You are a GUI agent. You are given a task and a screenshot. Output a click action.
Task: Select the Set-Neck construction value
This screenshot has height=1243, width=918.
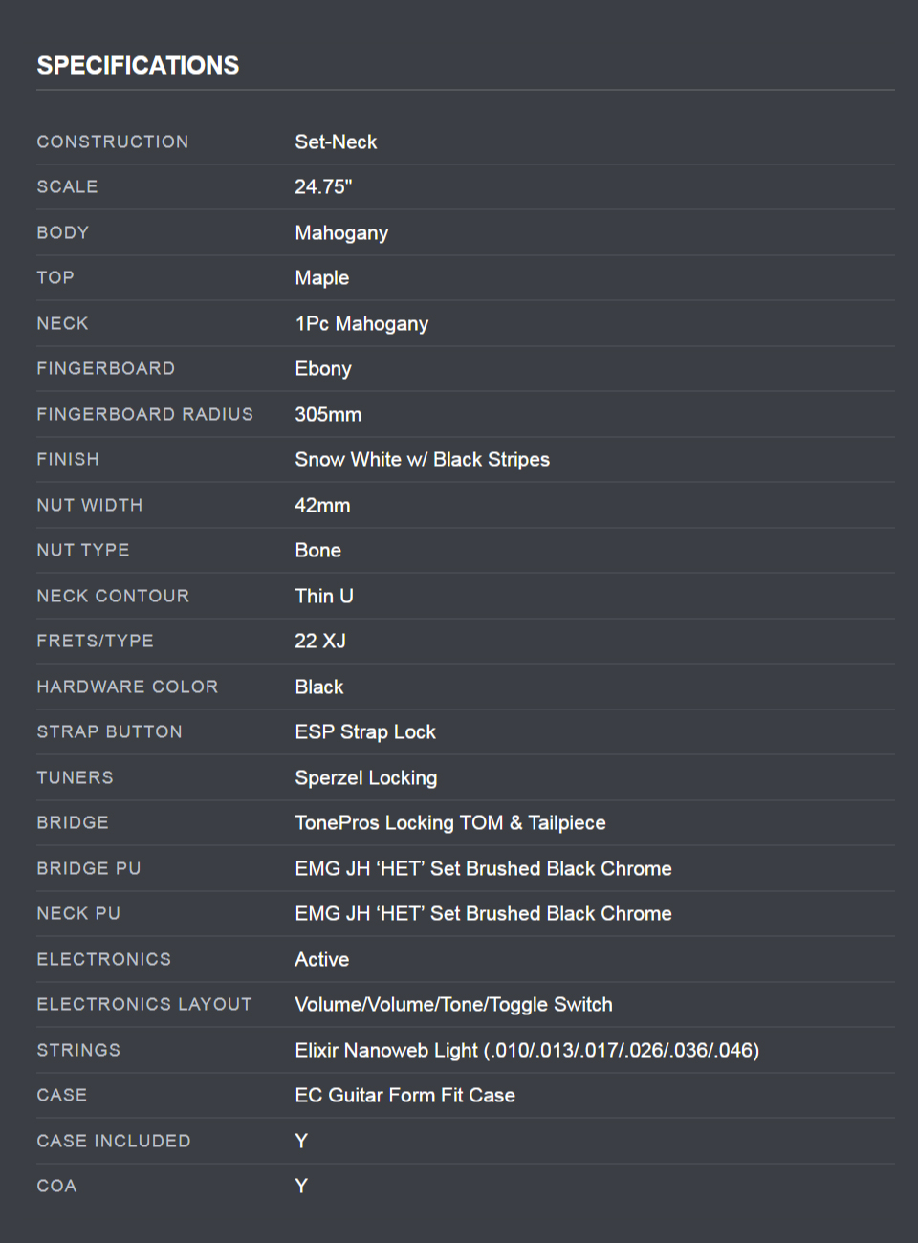point(336,142)
